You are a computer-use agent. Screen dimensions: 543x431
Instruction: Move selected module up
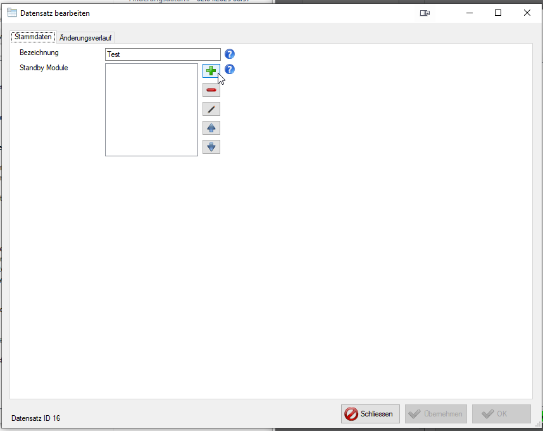point(211,128)
